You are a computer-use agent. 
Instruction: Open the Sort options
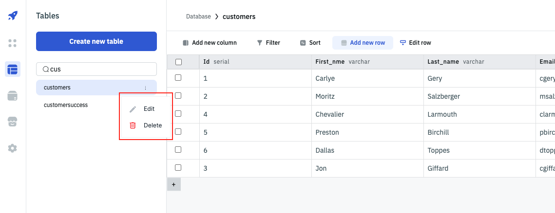point(310,43)
